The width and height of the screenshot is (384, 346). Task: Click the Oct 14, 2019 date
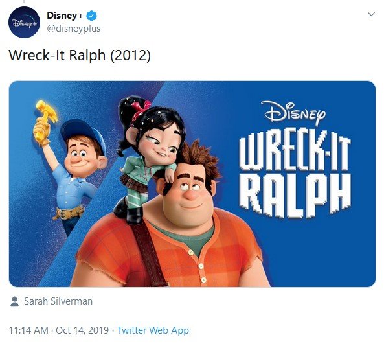82,330
